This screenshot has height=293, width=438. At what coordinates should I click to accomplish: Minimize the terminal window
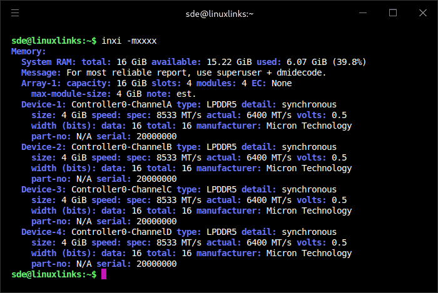363,13
